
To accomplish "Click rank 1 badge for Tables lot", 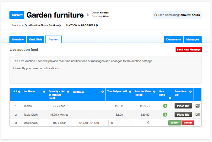I will coord(165,106).
